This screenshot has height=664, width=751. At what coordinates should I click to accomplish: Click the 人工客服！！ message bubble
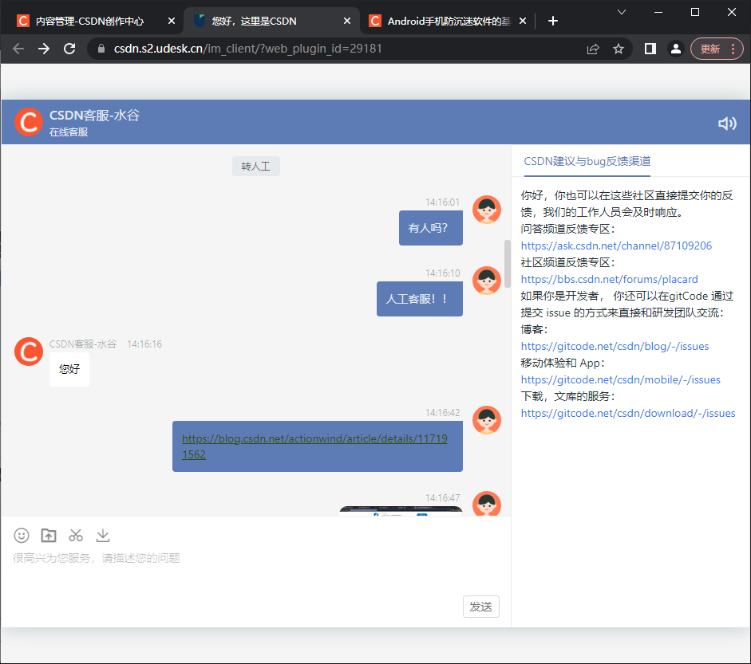point(420,299)
